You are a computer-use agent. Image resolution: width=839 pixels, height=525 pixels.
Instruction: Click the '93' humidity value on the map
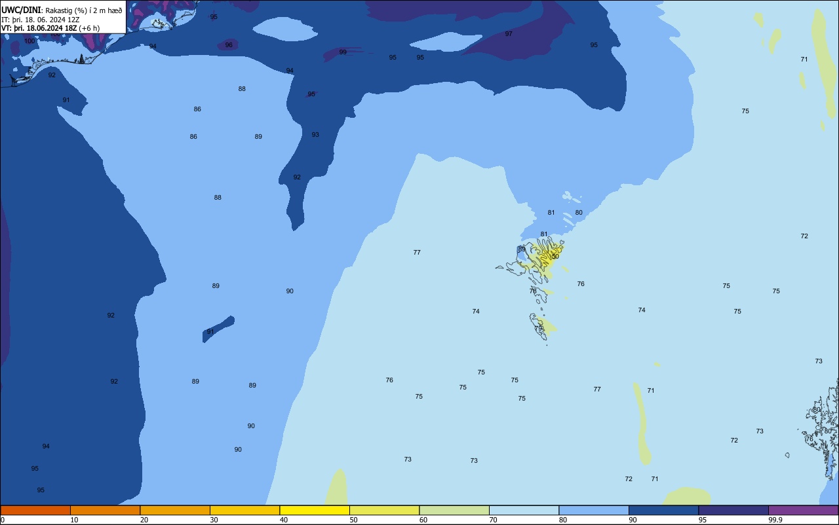click(315, 135)
